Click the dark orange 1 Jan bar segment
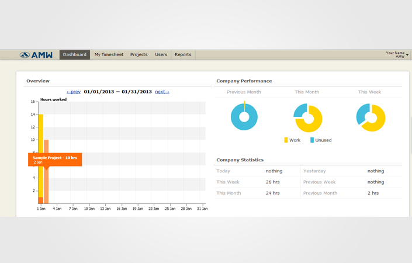The width and height of the screenshot is (412, 263). [41, 200]
